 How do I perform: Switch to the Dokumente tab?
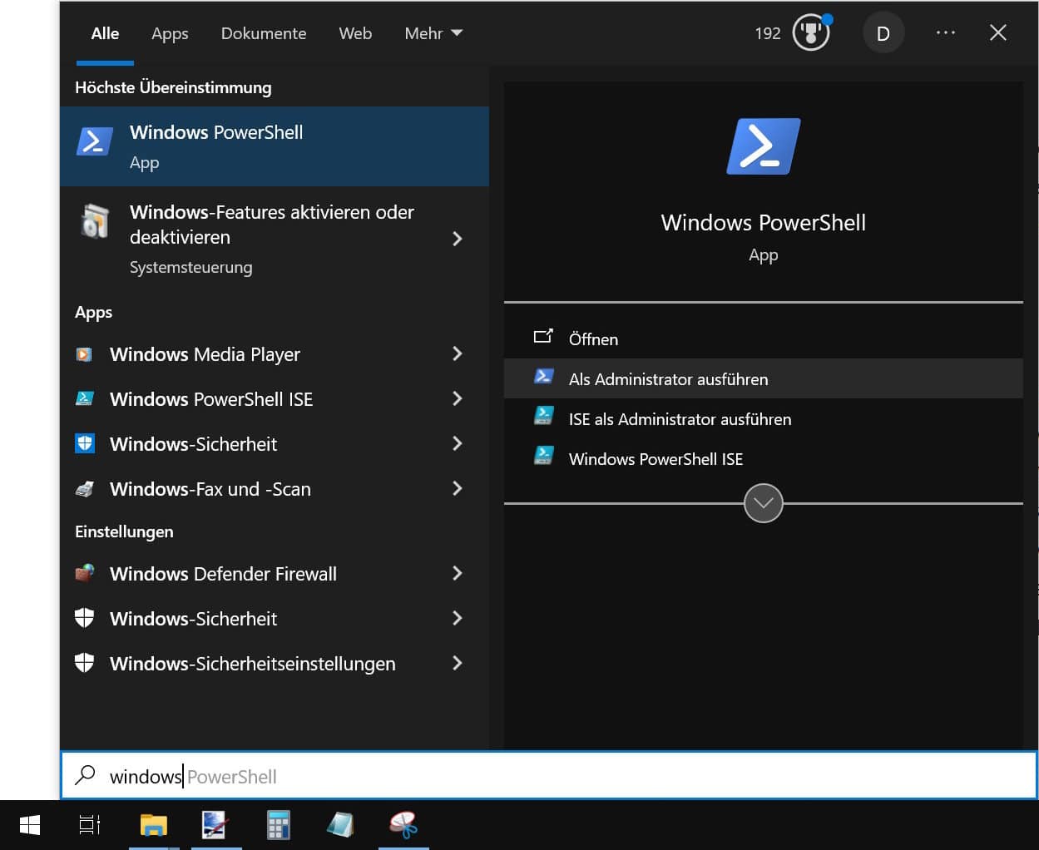(x=264, y=33)
